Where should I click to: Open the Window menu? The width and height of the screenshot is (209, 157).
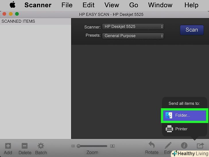(160, 5)
